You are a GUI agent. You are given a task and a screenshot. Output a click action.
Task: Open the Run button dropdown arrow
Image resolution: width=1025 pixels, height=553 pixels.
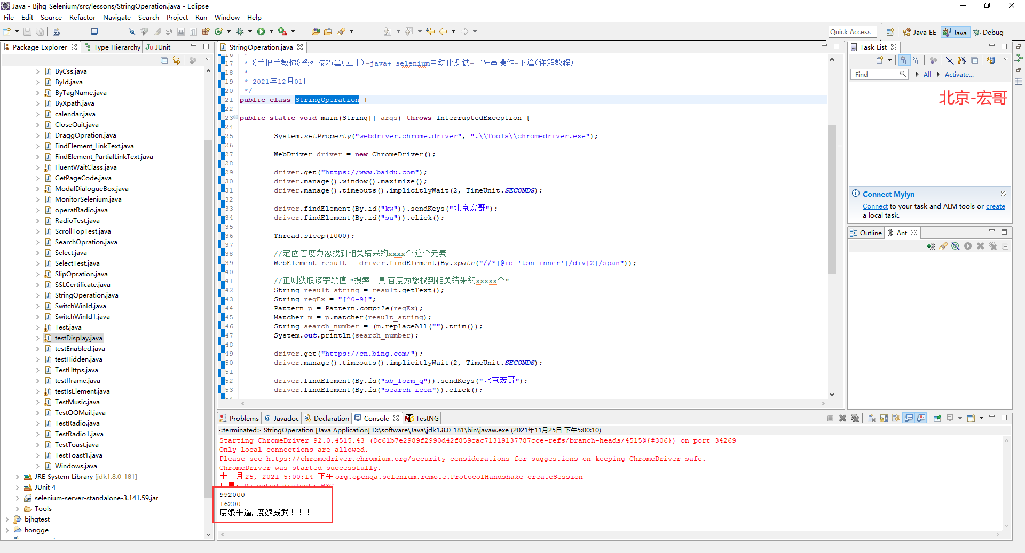point(271,31)
